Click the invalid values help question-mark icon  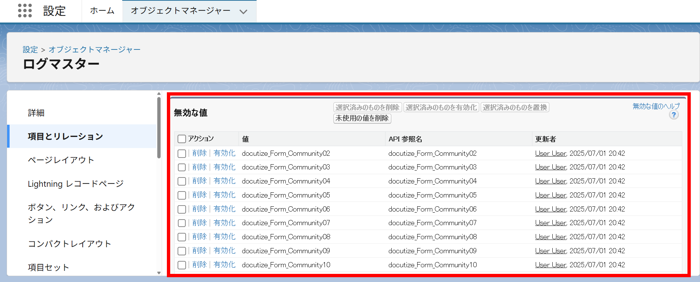point(674,115)
